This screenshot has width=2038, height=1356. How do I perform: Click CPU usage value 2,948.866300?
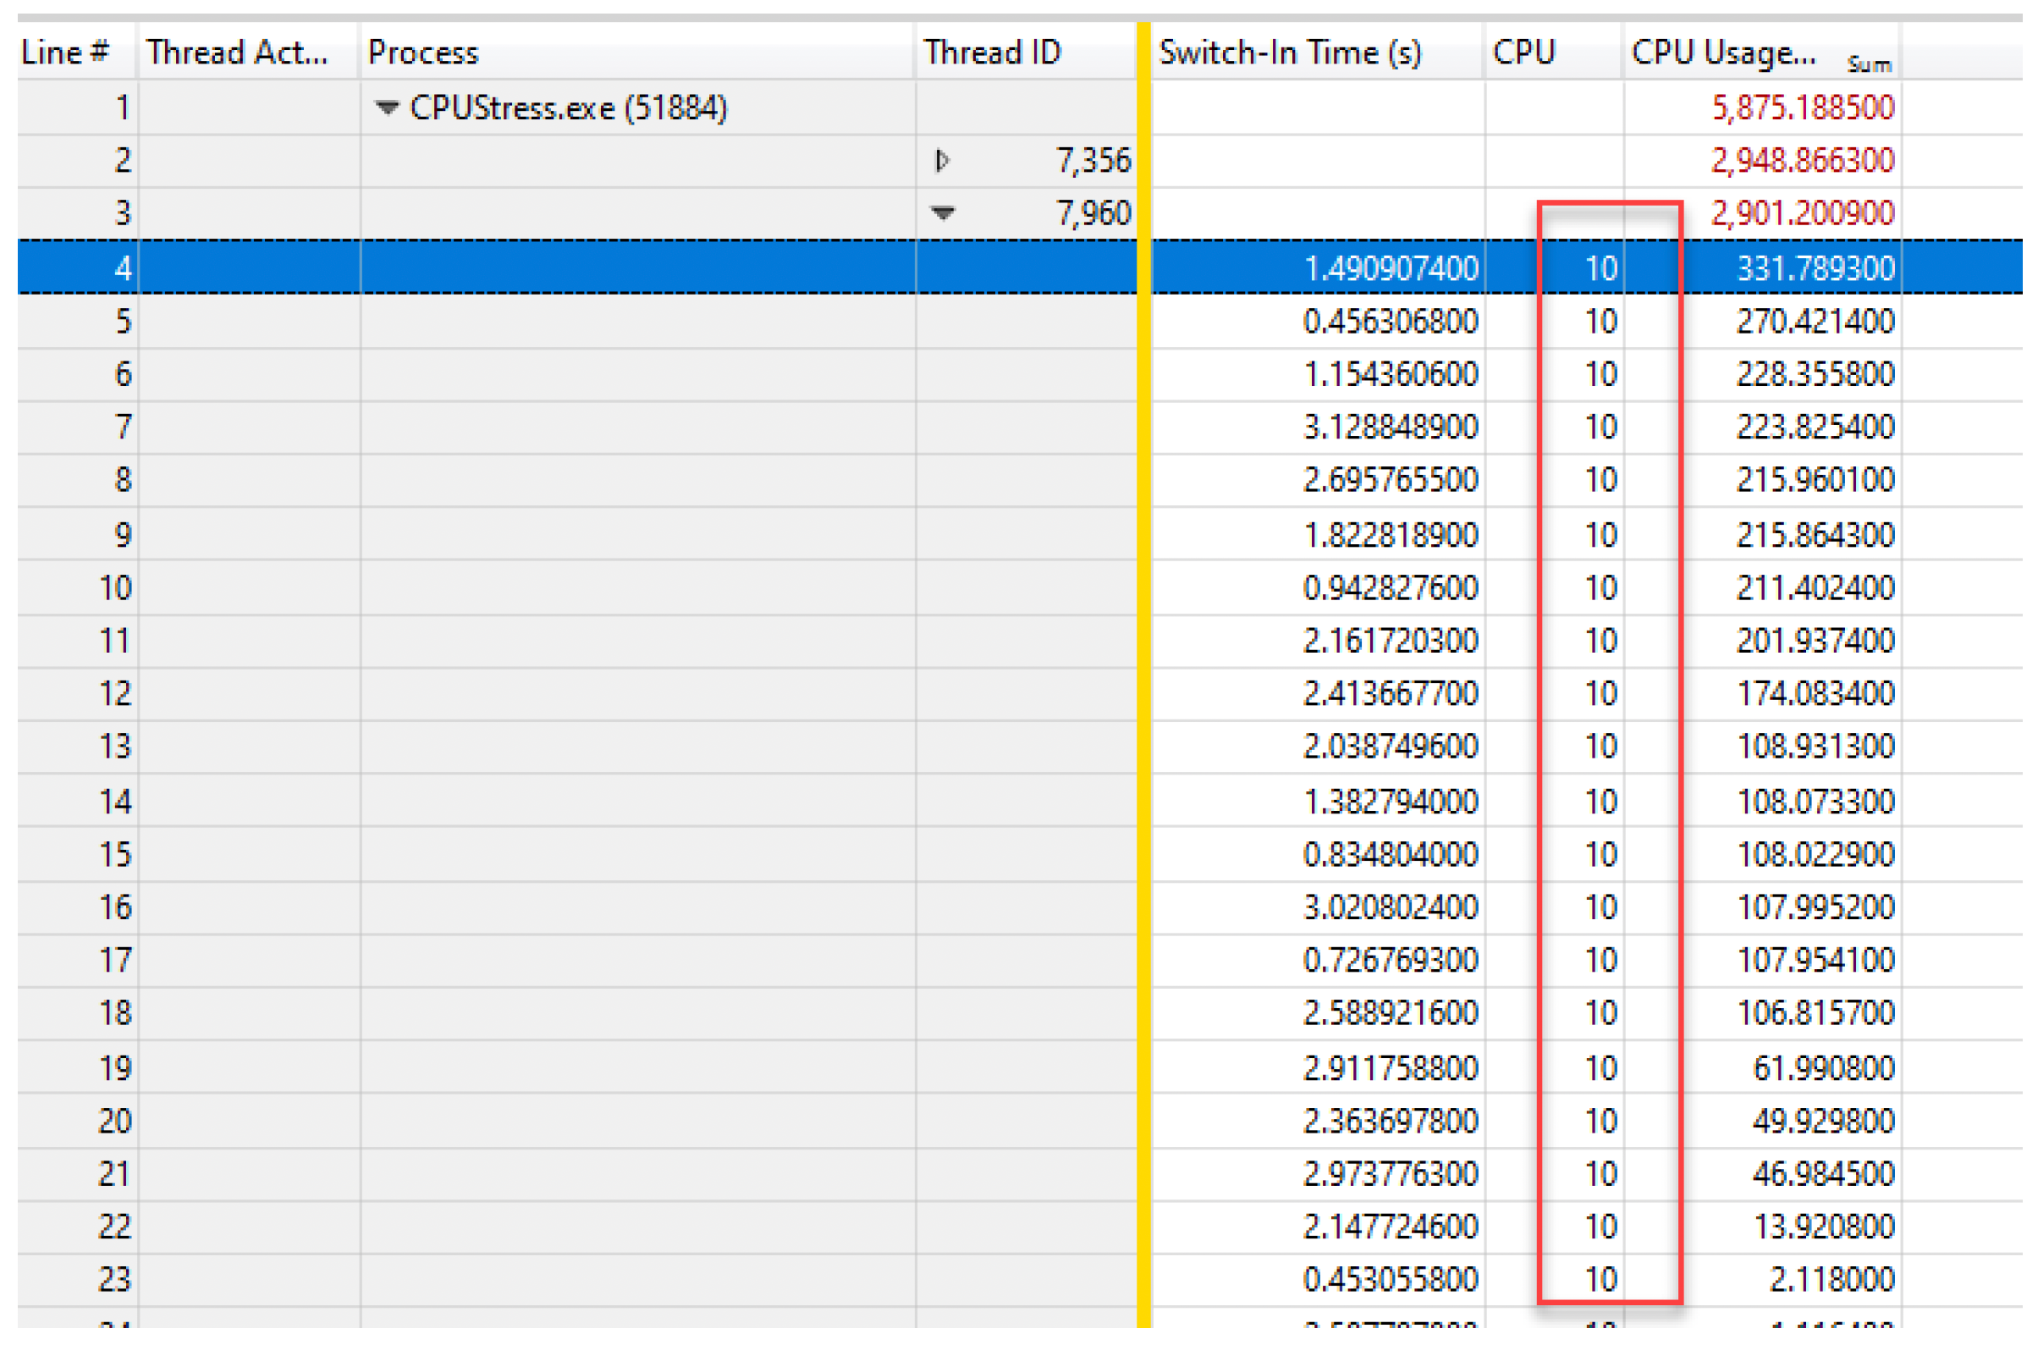[1803, 161]
